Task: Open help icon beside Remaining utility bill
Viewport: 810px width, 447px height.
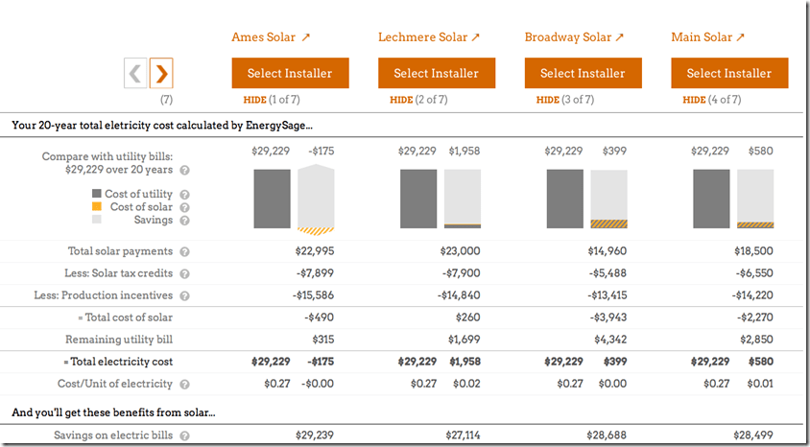Action: coord(184,340)
